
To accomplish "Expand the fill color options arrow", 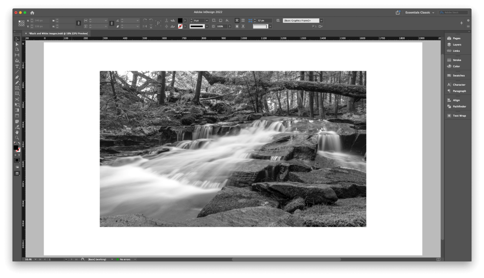I will pos(185,21).
